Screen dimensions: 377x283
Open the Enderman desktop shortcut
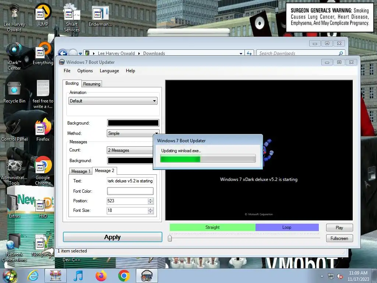tap(100, 15)
